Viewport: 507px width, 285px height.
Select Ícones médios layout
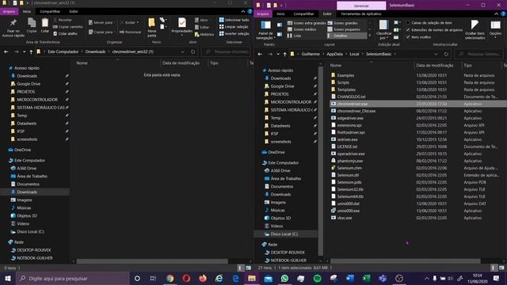click(301, 29)
